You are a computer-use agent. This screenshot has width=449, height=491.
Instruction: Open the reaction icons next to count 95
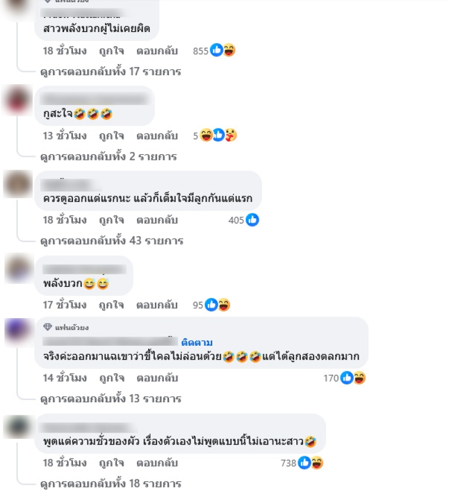pos(218,305)
